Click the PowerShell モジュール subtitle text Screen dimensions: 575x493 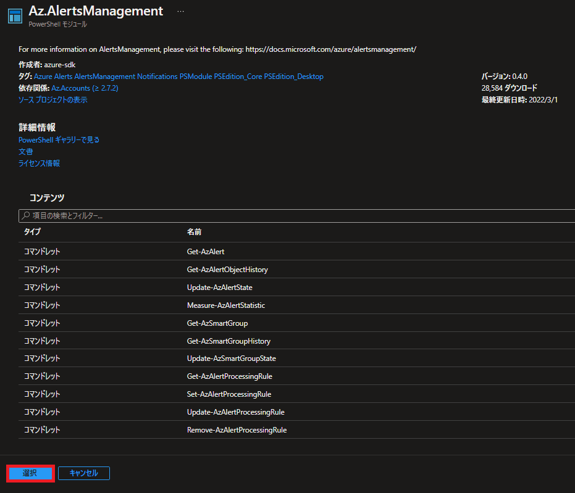pyautogui.click(x=58, y=24)
